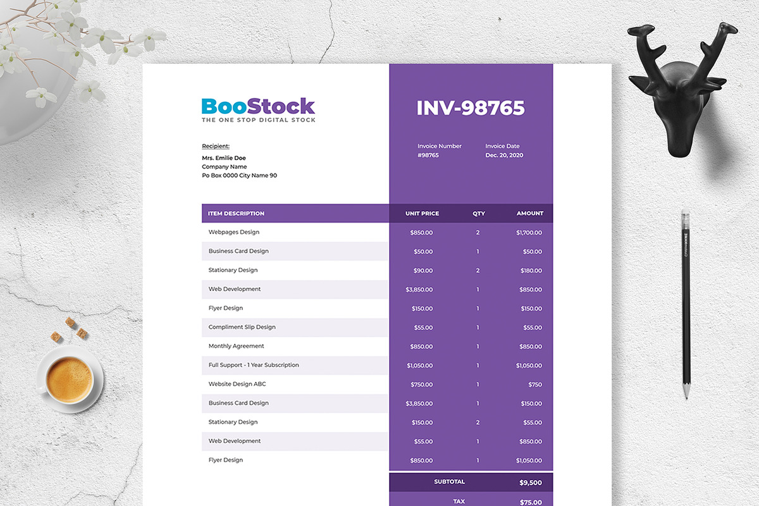Screen dimensions: 759x506
Task: Click the coffee cup
Action: [x=69, y=379]
